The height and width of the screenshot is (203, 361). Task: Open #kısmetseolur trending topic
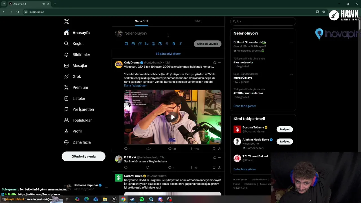pos(243,63)
